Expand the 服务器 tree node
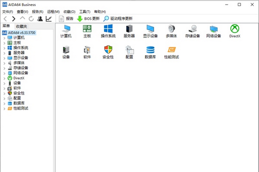This screenshot has width=259, height=172. point(4,53)
